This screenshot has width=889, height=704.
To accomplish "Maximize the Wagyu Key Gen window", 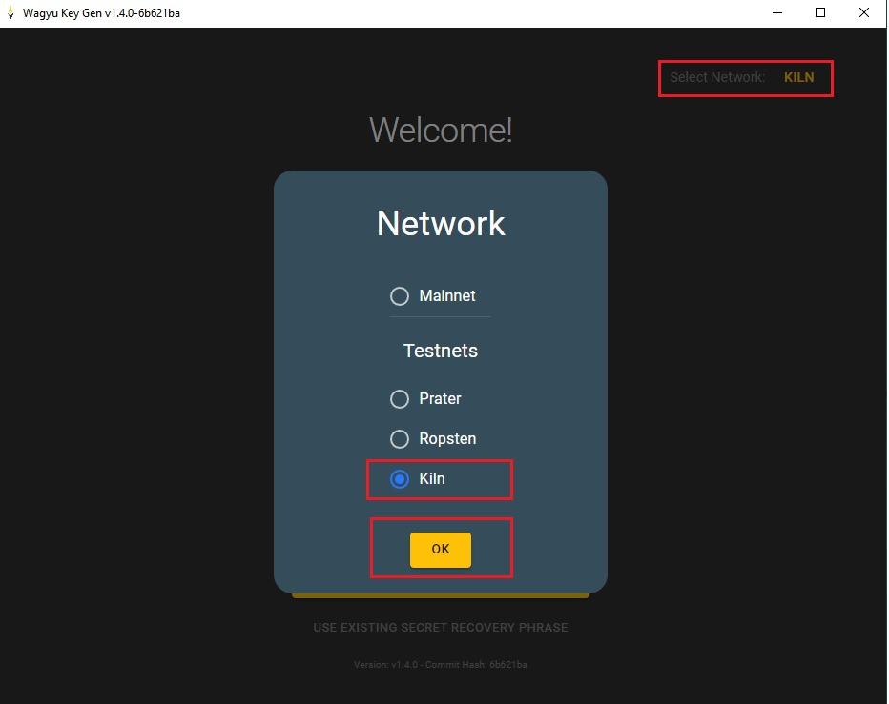I will point(819,12).
